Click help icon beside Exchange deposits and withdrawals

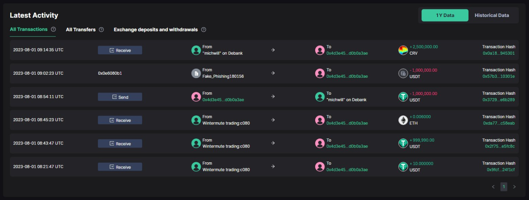tap(204, 29)
